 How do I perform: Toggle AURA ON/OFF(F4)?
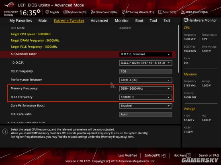click(x=194, y=12)
